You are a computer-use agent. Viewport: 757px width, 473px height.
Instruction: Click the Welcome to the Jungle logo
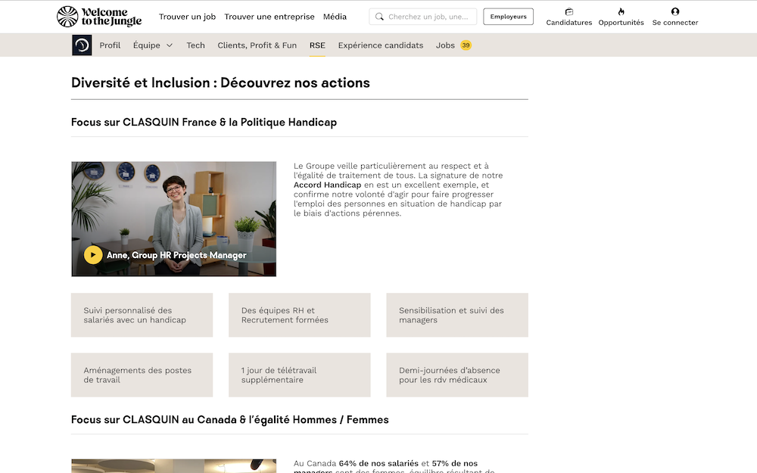click(x=99, y=17)
